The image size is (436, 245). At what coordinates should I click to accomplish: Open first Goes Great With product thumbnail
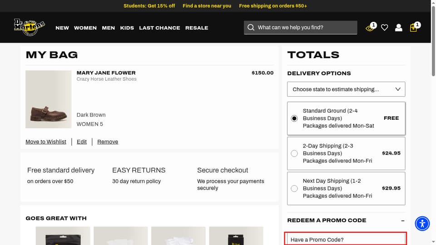tap(63, 236)
